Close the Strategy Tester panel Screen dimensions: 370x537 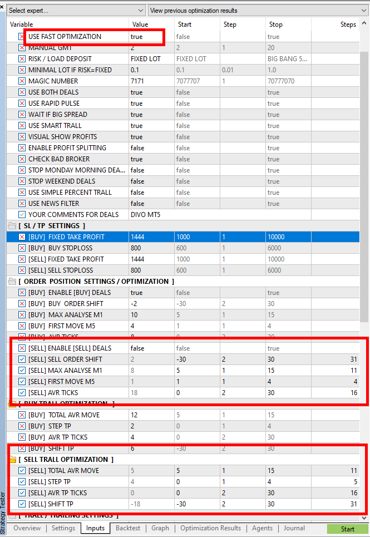click(x=2, y=7)
